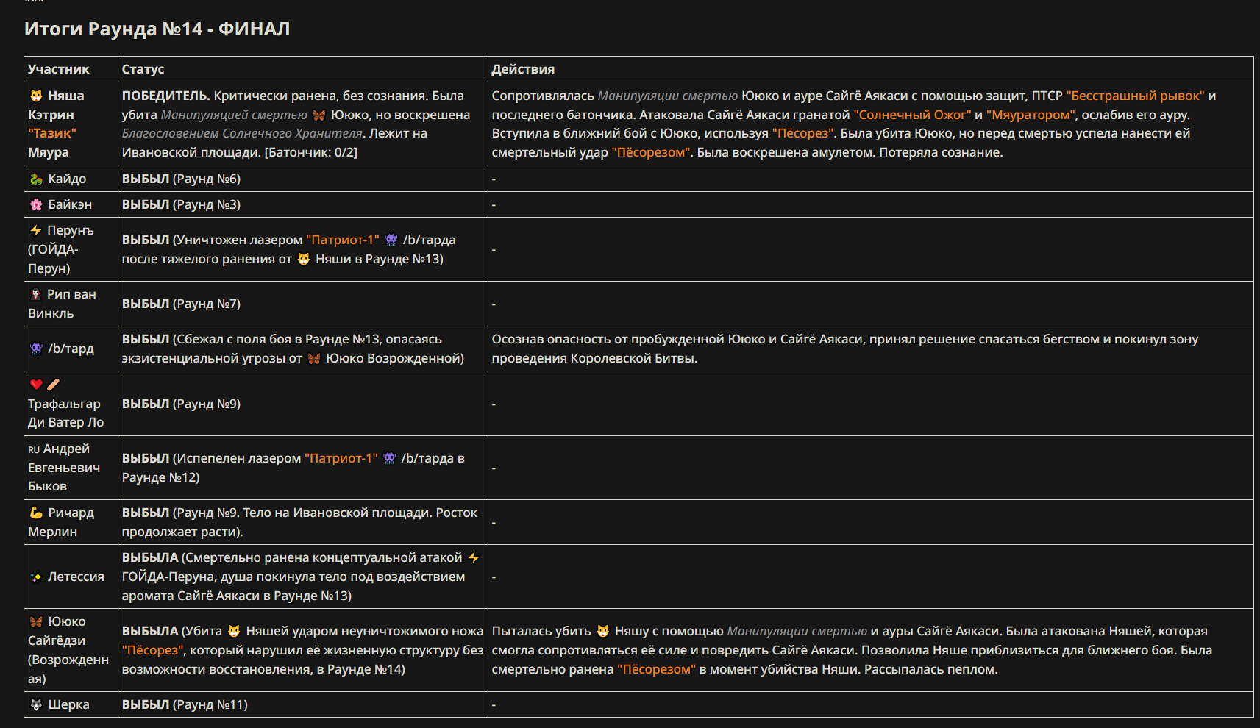Click the bold word ПОБЕДИТЕЛЬ.
1260x728 pixels.
tap(166, 96)
